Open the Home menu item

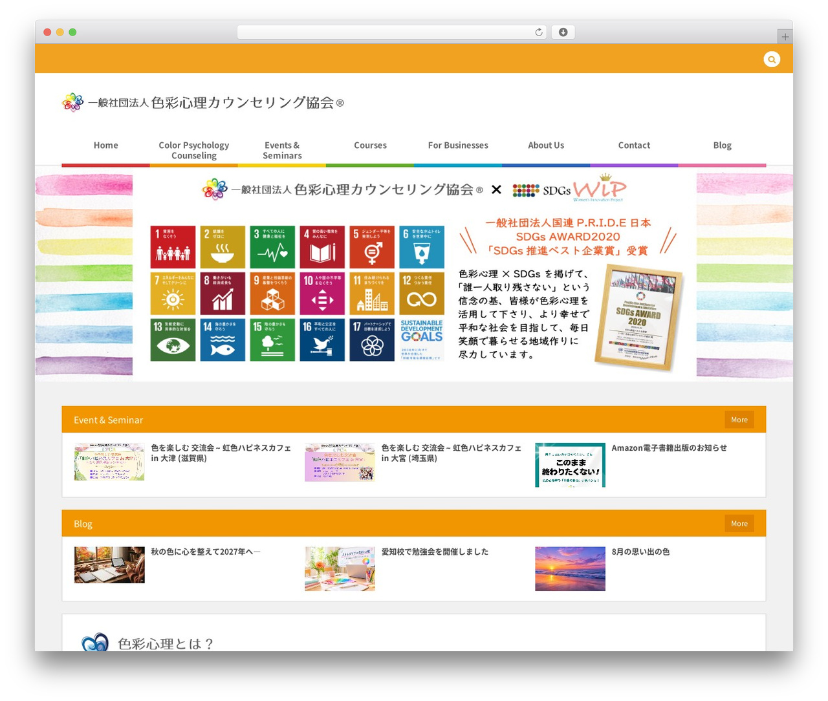pyautogui.click(x=106, y=146)
